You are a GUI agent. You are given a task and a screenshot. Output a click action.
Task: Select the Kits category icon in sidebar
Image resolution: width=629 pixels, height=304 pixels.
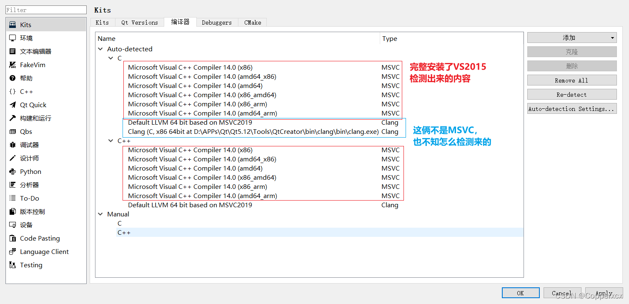(x=13, y=25)
